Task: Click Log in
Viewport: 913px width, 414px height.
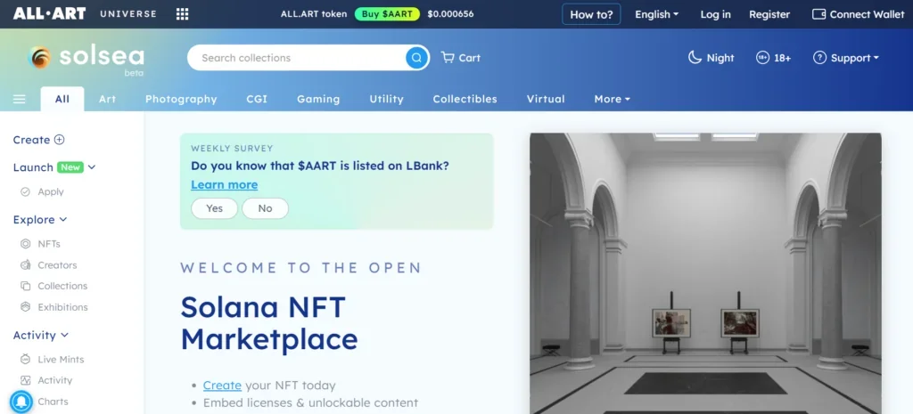Action: pos(716,14)
